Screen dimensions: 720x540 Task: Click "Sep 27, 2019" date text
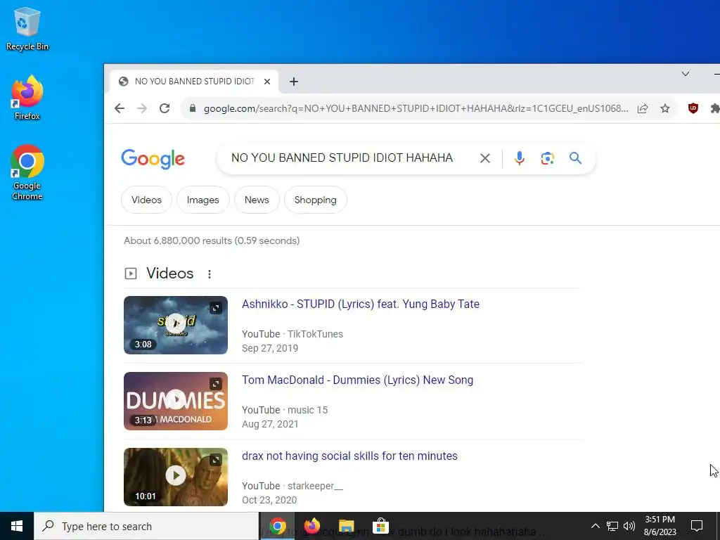tap(270, 348)
